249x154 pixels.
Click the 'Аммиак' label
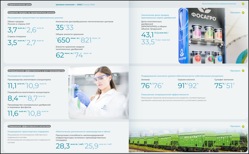click(x=145, y=80)
